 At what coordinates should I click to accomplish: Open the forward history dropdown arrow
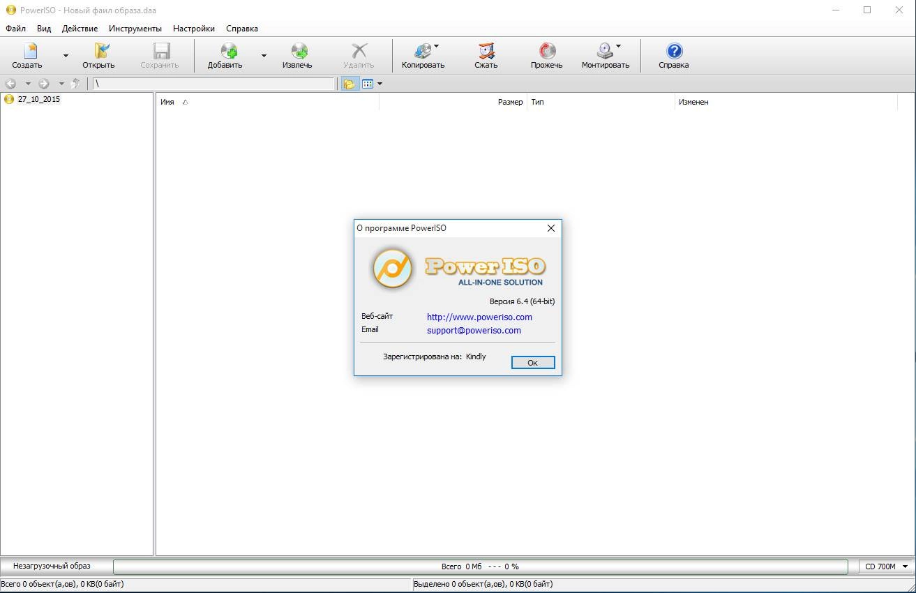61,84
